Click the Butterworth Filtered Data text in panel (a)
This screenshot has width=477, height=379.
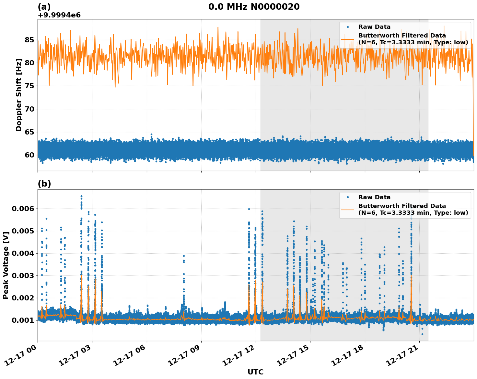(402, 35)
